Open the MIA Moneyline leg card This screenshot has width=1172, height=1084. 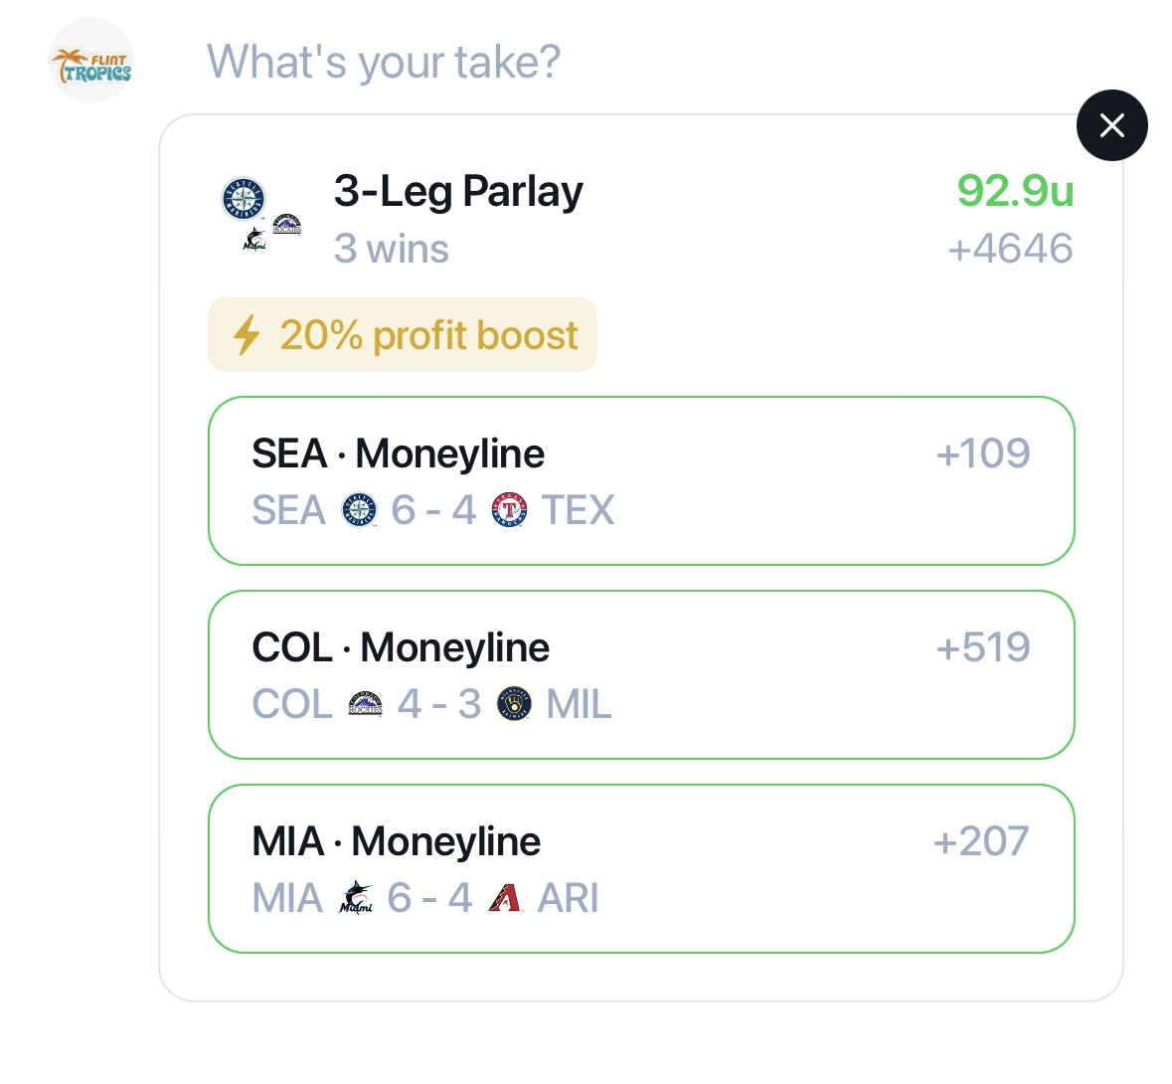click(x=641, y=868)
